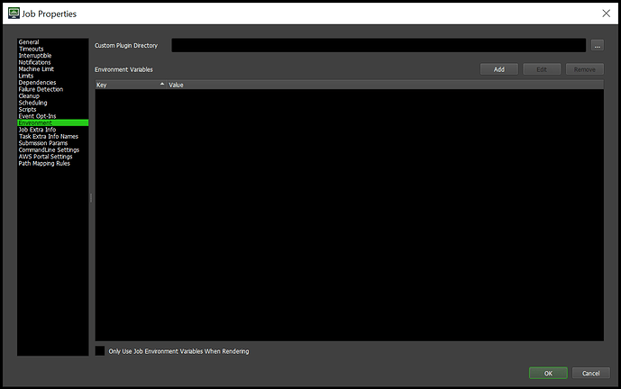The image size is (621, 389).
Task: Enable Only Use Job Environment Variables When Rendering
Action: (x=100, y=350)
